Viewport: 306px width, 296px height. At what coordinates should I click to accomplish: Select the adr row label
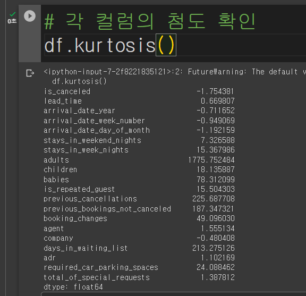coord(49,258)
